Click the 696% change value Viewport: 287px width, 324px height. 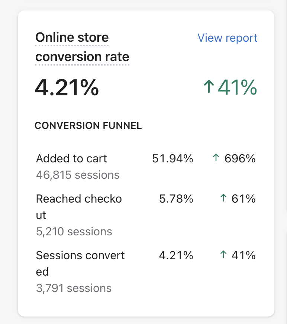pyautogui.click(x=240, y=159)
